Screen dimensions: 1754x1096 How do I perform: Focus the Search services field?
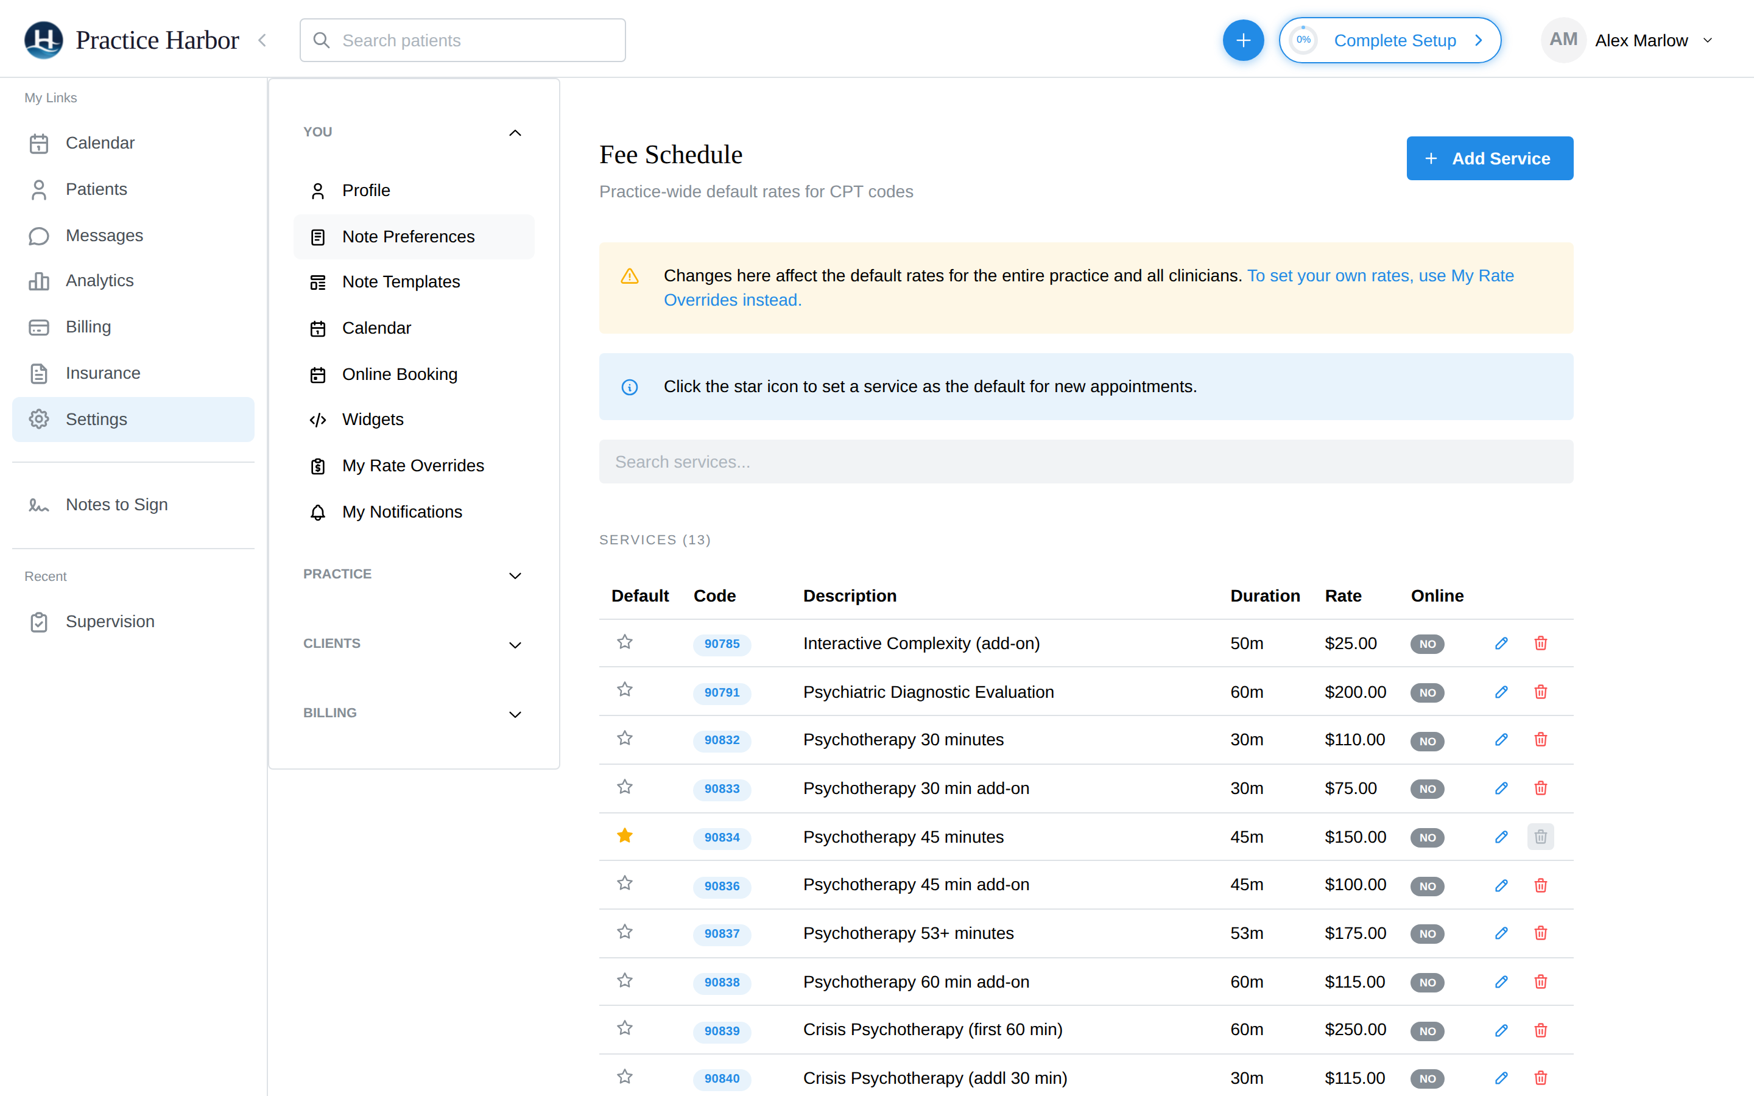pos(1086,462)
